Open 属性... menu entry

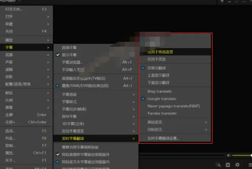click(x=26, y=153)
